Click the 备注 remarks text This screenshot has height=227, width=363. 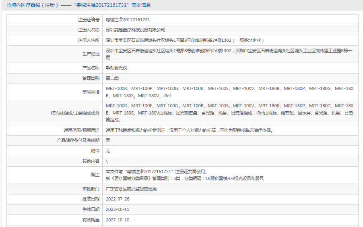(x=184, y=175)
